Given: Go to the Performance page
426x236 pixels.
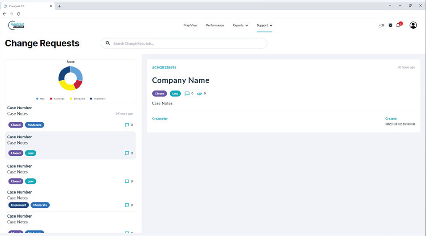Looking at the screenshot, I should tap(215, 25).
